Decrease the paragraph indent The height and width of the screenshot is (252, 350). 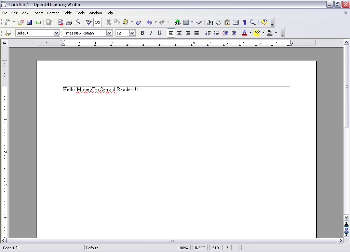coord(225,33)
